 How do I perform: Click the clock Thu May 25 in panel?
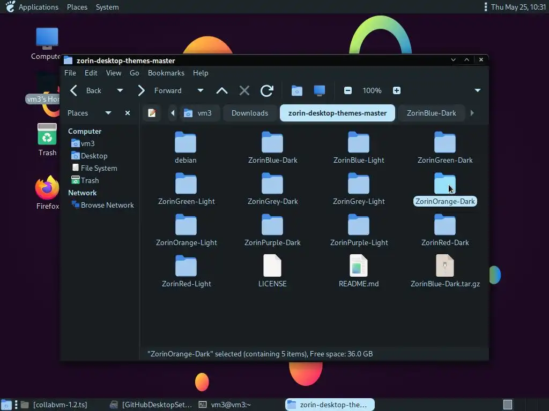point(518,7)
